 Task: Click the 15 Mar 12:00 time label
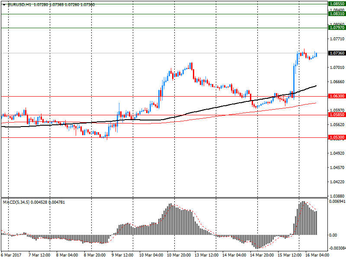[289, 255]
